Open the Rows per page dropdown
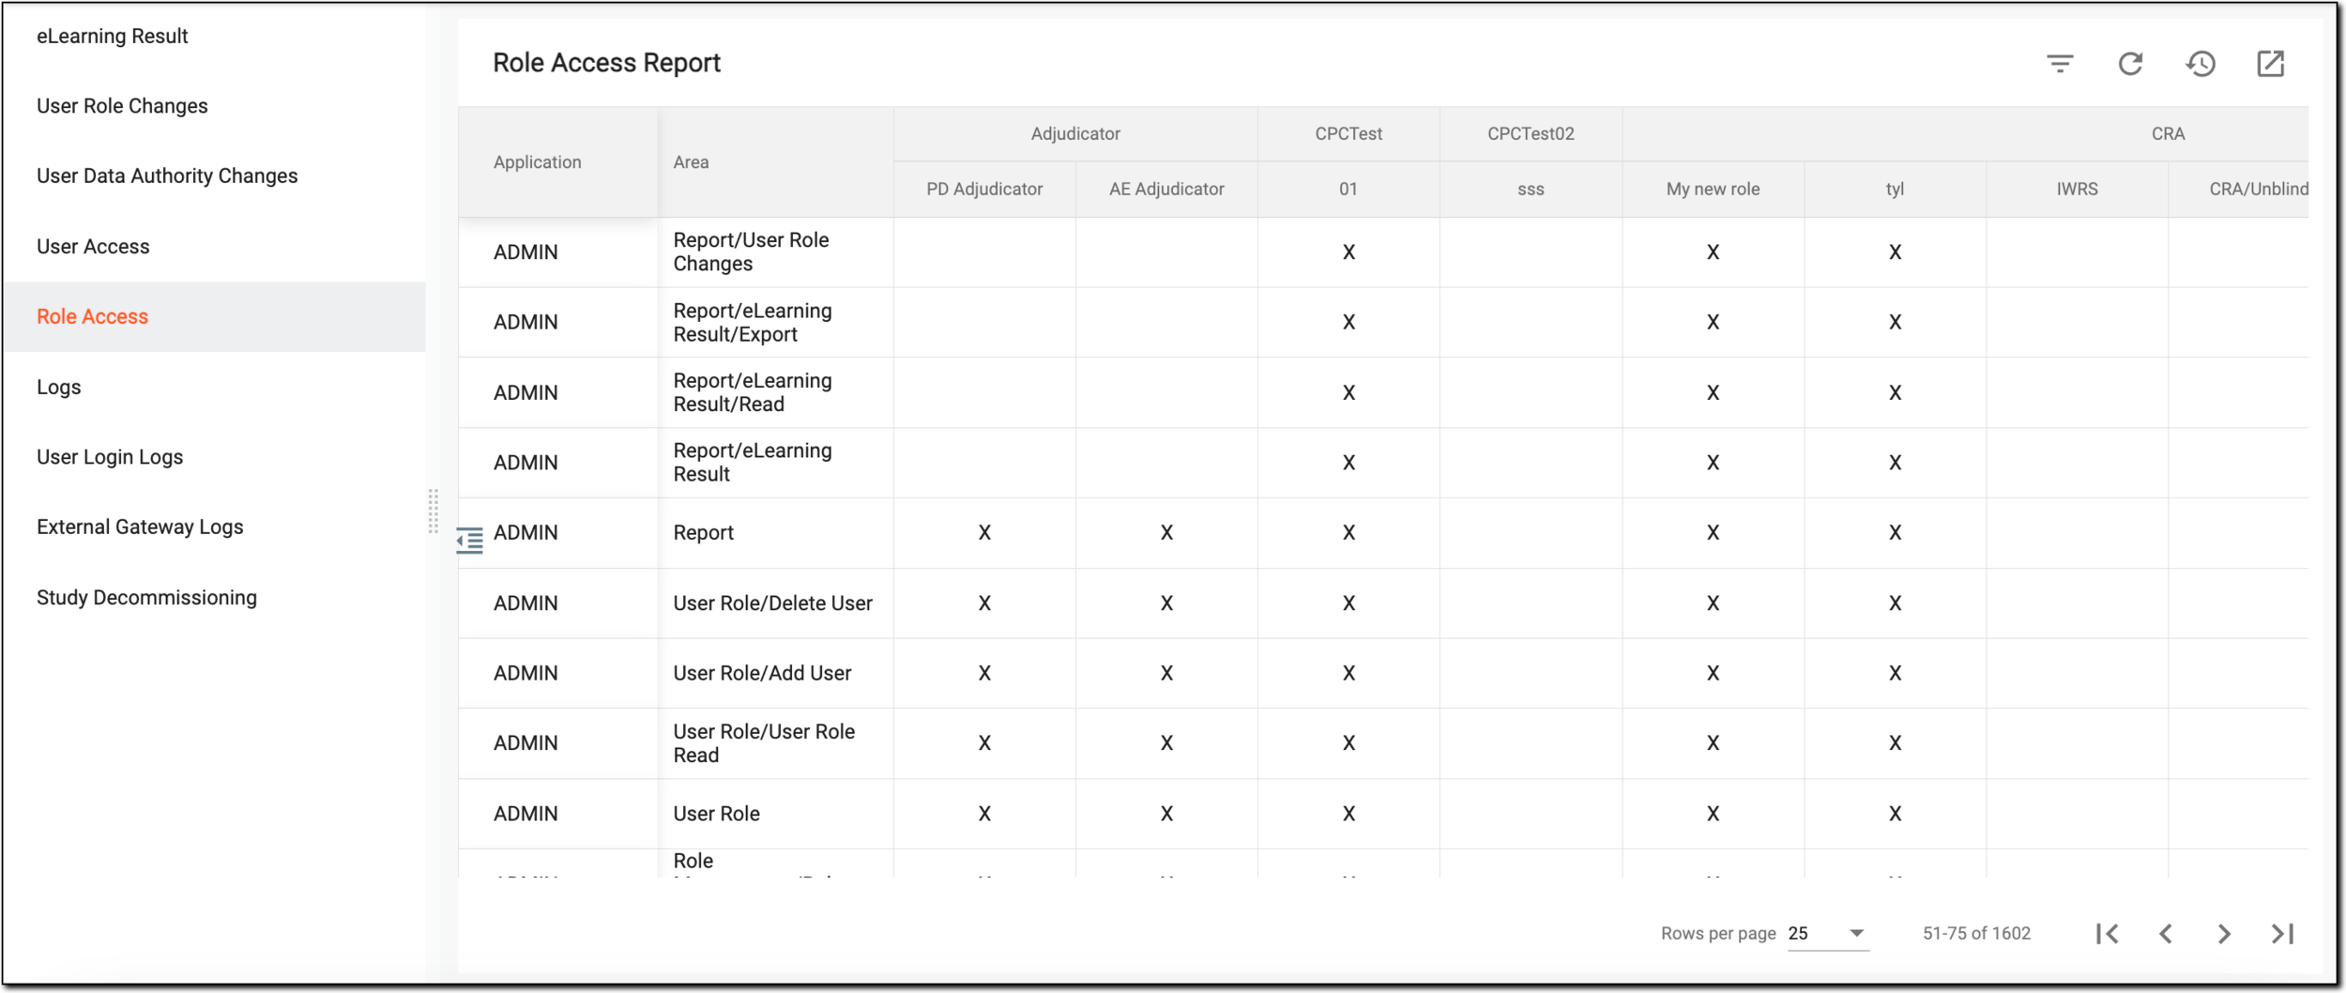The width and height of the screenshot is (2346, 993). 1827,934
